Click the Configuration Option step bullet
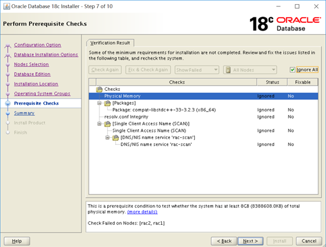Screen dimensions: 326x247 coord(8,45)
